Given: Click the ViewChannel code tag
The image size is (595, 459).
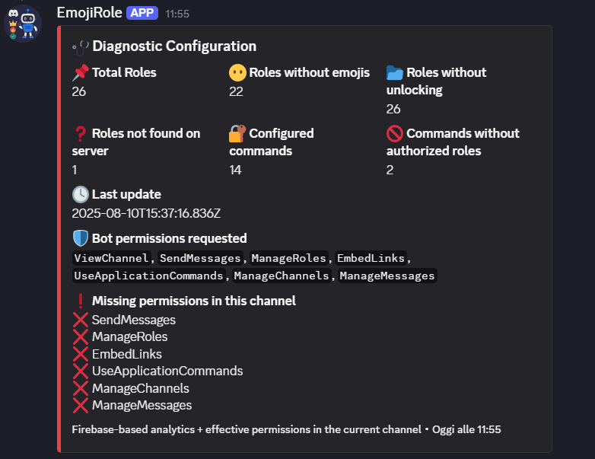Looking at the screenshot, I should coord(112,259).
